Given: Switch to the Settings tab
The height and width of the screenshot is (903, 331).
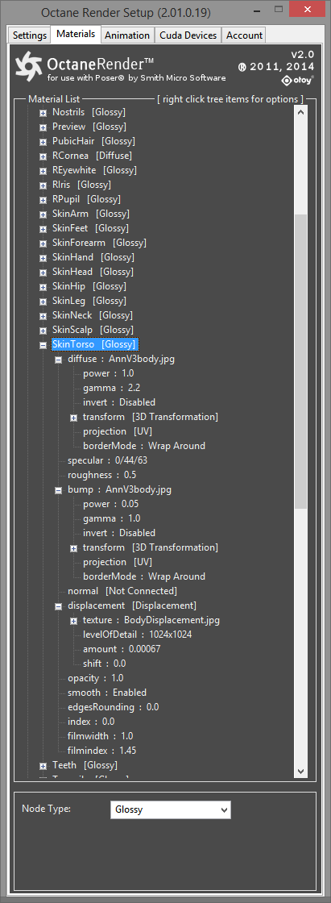Looking at the screenshot, I should [x=30, y=35].
